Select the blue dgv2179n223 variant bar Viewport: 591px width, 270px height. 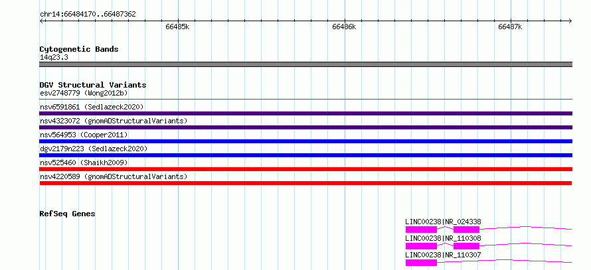305,155
